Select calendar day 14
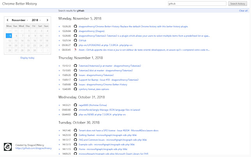 click(21, 41)
